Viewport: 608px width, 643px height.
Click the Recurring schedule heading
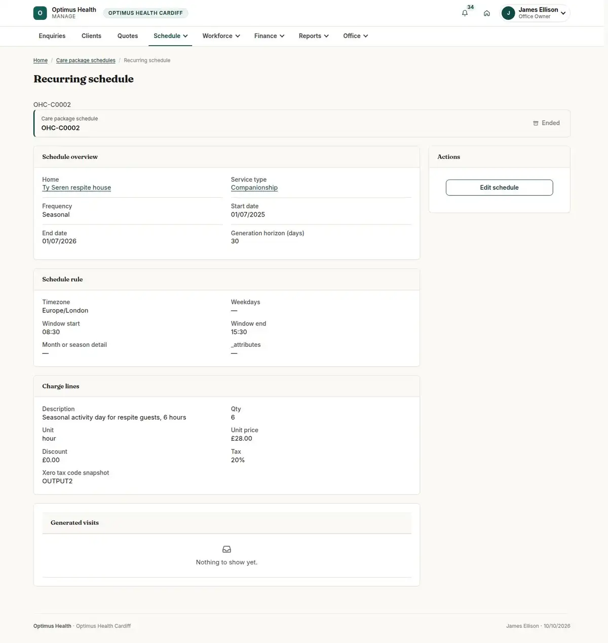click(x=84, y=79)
